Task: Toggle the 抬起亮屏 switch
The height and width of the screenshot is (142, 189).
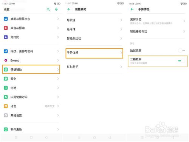Action: click(181, 51)
